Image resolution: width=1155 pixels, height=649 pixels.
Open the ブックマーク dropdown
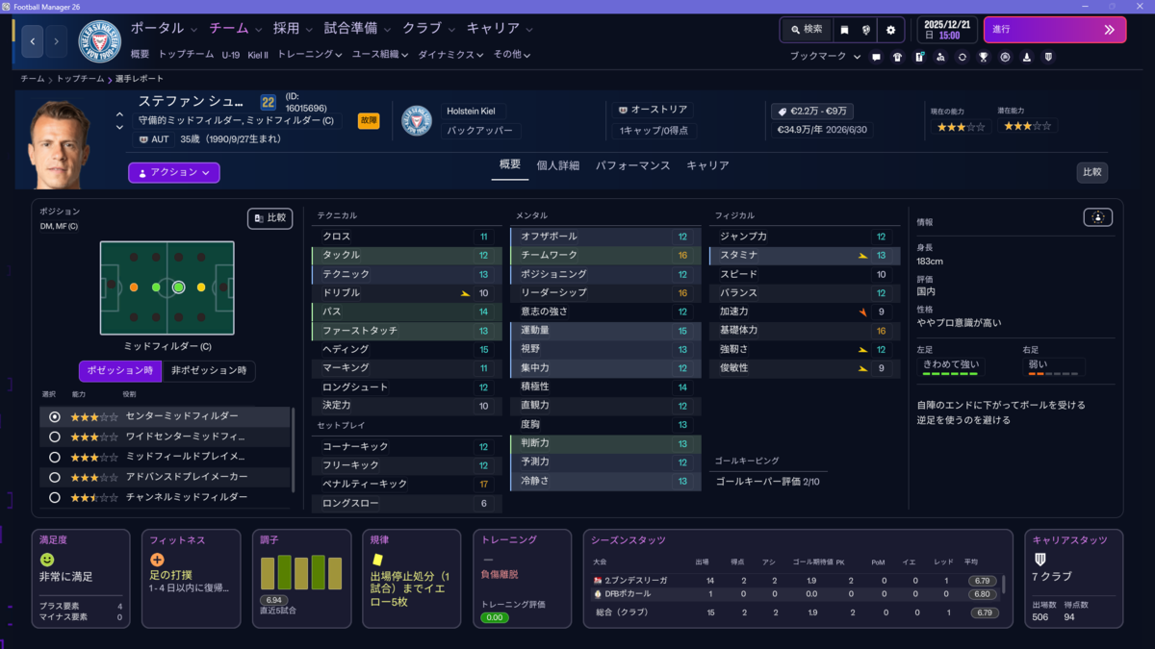(x=826, y=57)
